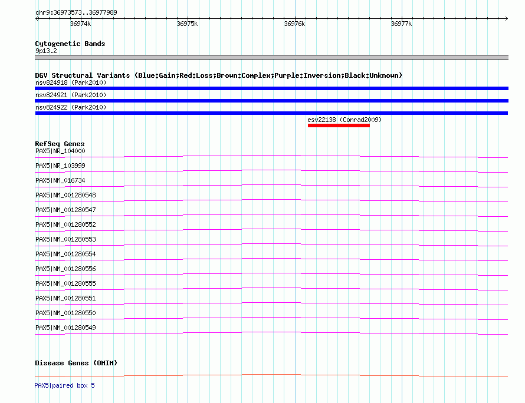525x403 pixels.
Task: Click the orange OMIM gene line above PAX5|paired box 5
Action: click(271, 375)
